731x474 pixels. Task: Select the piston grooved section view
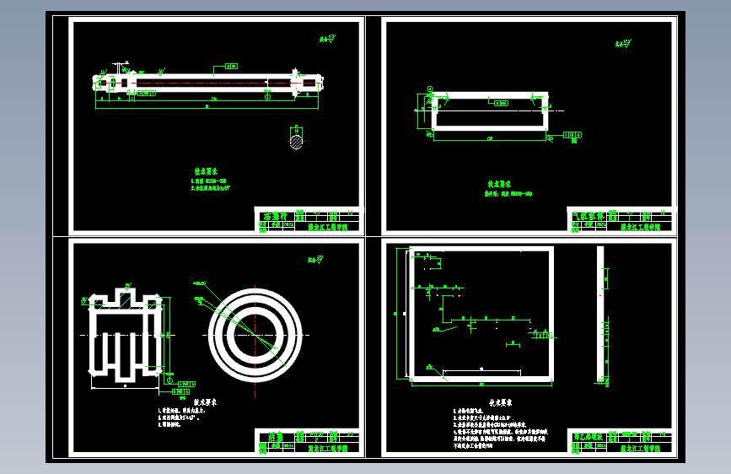126,335
